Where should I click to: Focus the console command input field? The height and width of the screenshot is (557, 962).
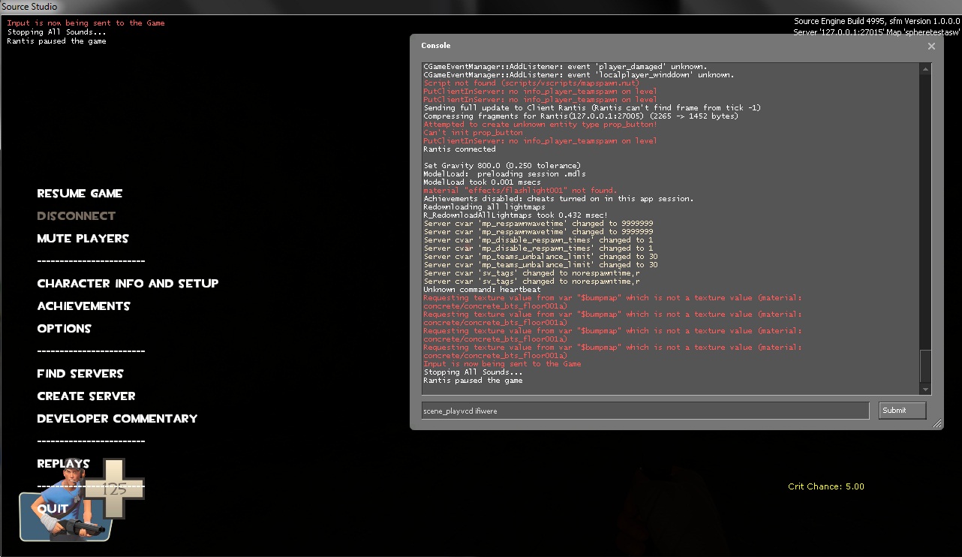pyautogui.click(x=645, y=411)
